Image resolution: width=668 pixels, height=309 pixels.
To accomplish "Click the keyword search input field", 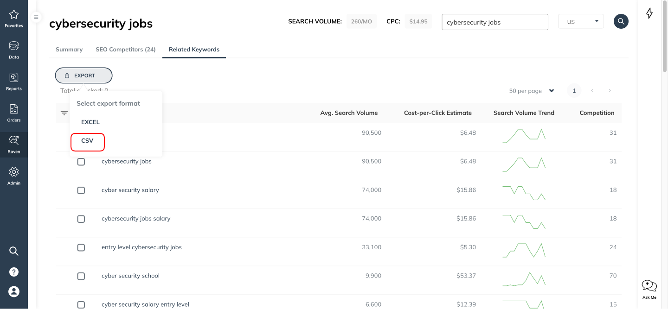I will pos(495,22).
